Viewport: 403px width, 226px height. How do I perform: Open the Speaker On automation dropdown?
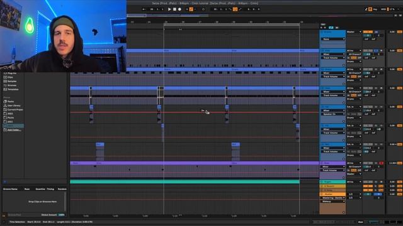click(333, 114)
